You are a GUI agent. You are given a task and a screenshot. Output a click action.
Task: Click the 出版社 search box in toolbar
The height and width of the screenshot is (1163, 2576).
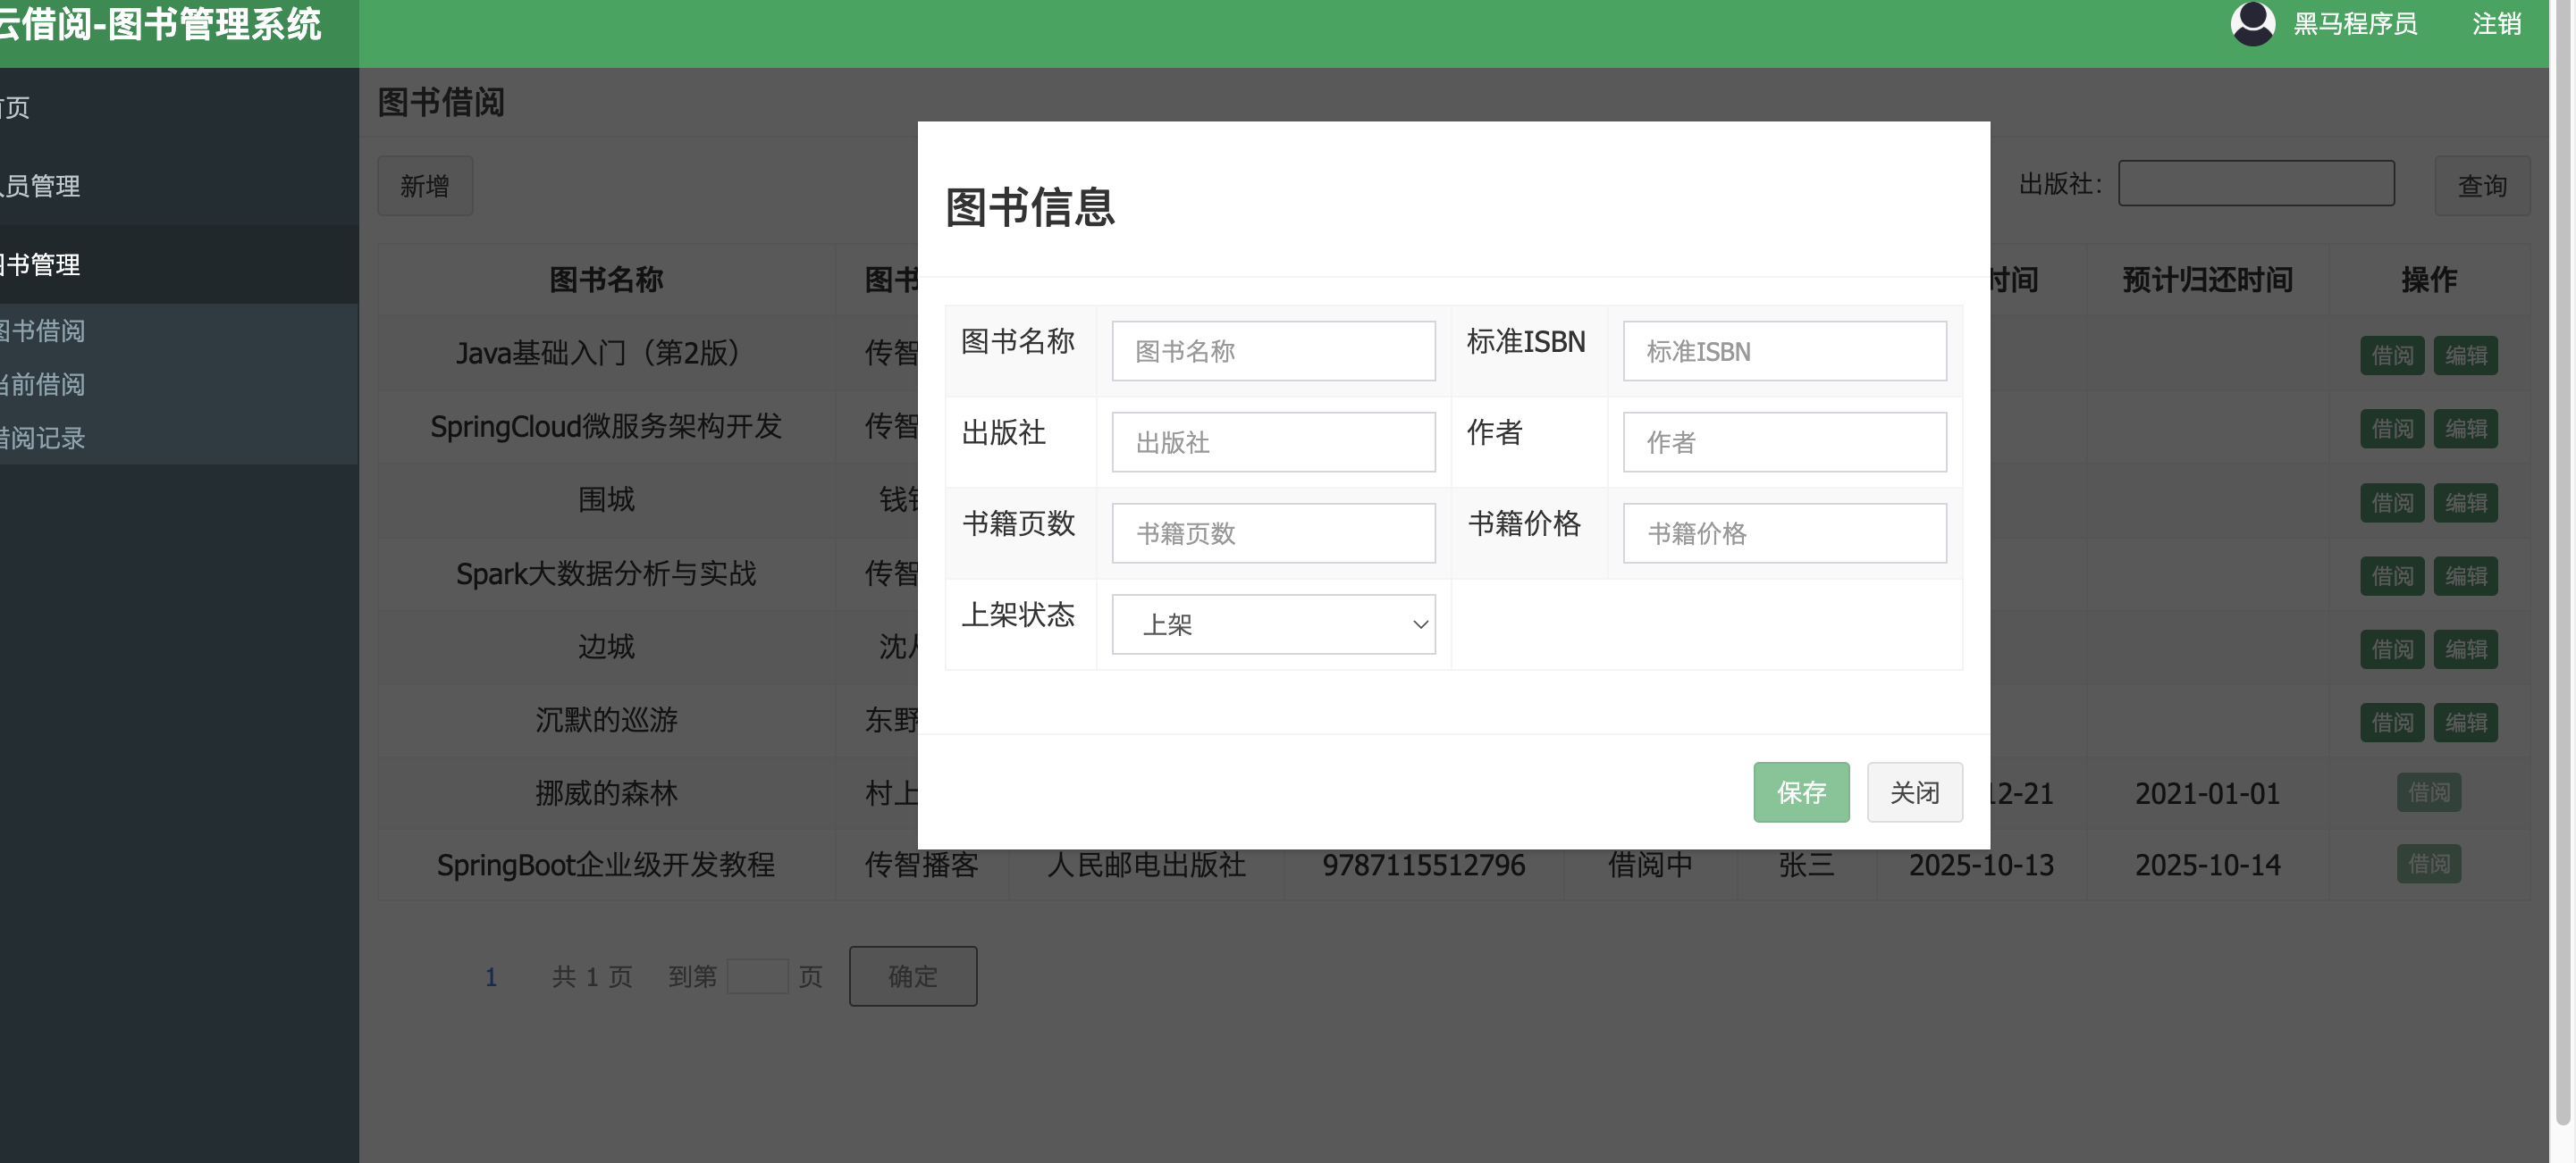click(x=2255, y=184)
